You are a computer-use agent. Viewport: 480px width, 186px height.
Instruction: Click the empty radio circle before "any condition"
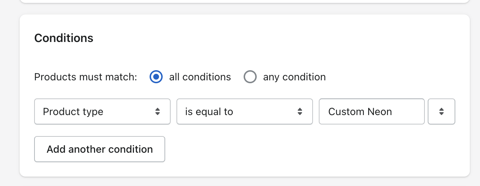click(250, 77)
